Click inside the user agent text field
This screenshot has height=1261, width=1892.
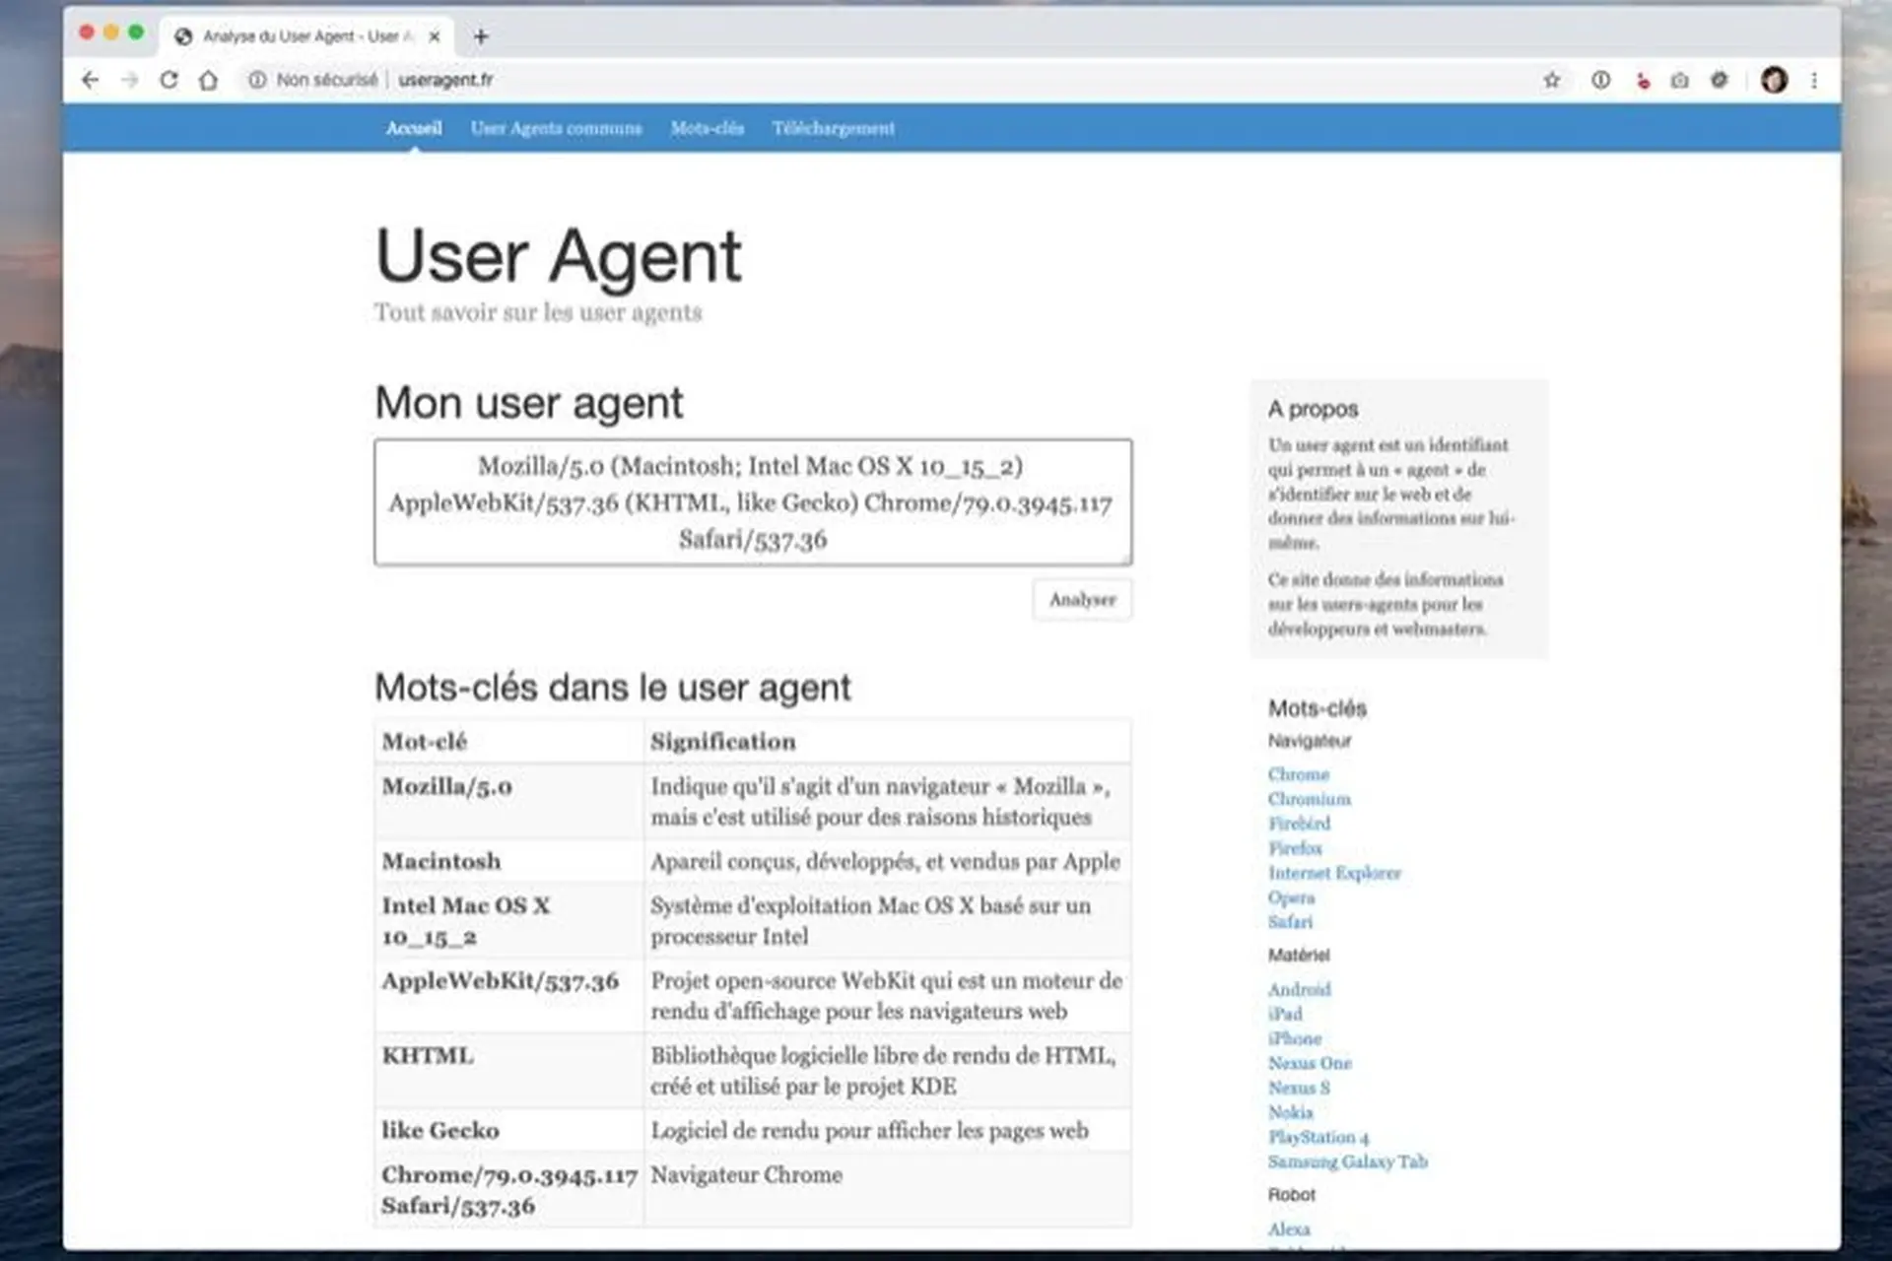(x=752, y=503)
